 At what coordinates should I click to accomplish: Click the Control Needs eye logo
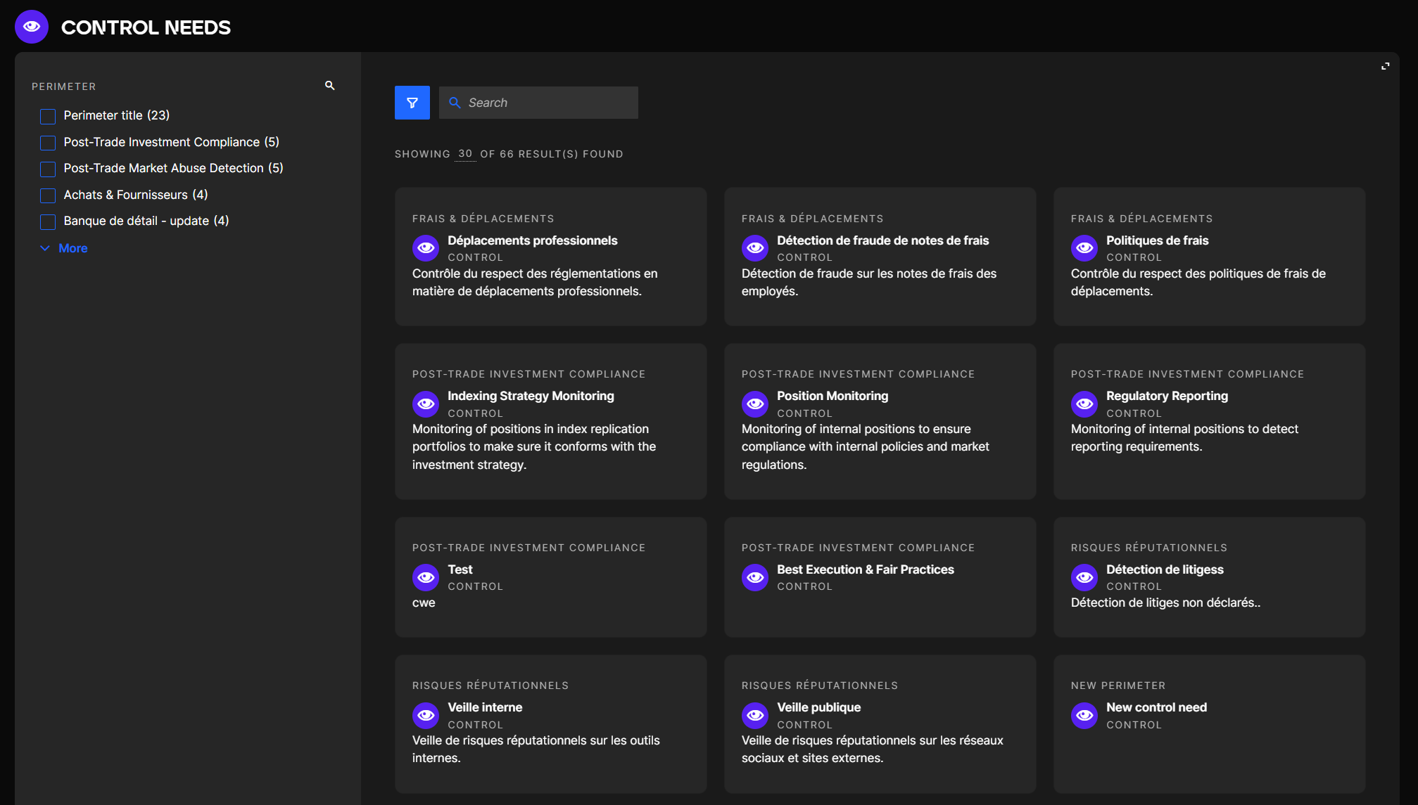(x=32, y=27)
